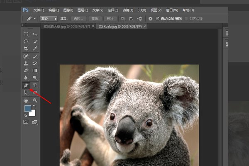
Task: Open the 滤镜(T) menu
Action: coord(128,10)
